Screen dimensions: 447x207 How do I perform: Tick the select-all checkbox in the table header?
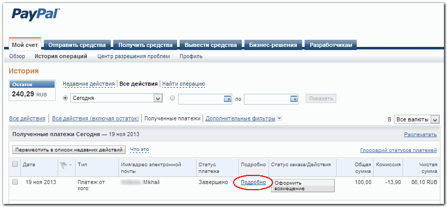coord(15,164)
